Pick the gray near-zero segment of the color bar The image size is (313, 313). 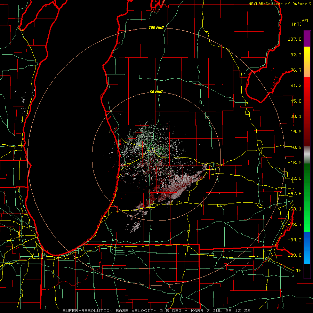[307, 155]
